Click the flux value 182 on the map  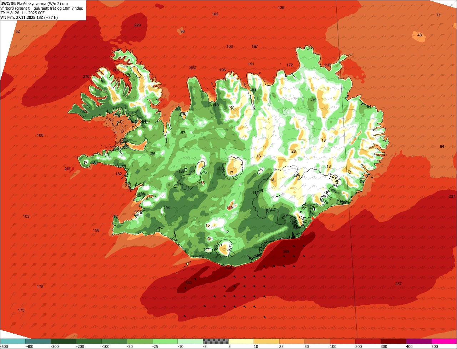point(119,174)
